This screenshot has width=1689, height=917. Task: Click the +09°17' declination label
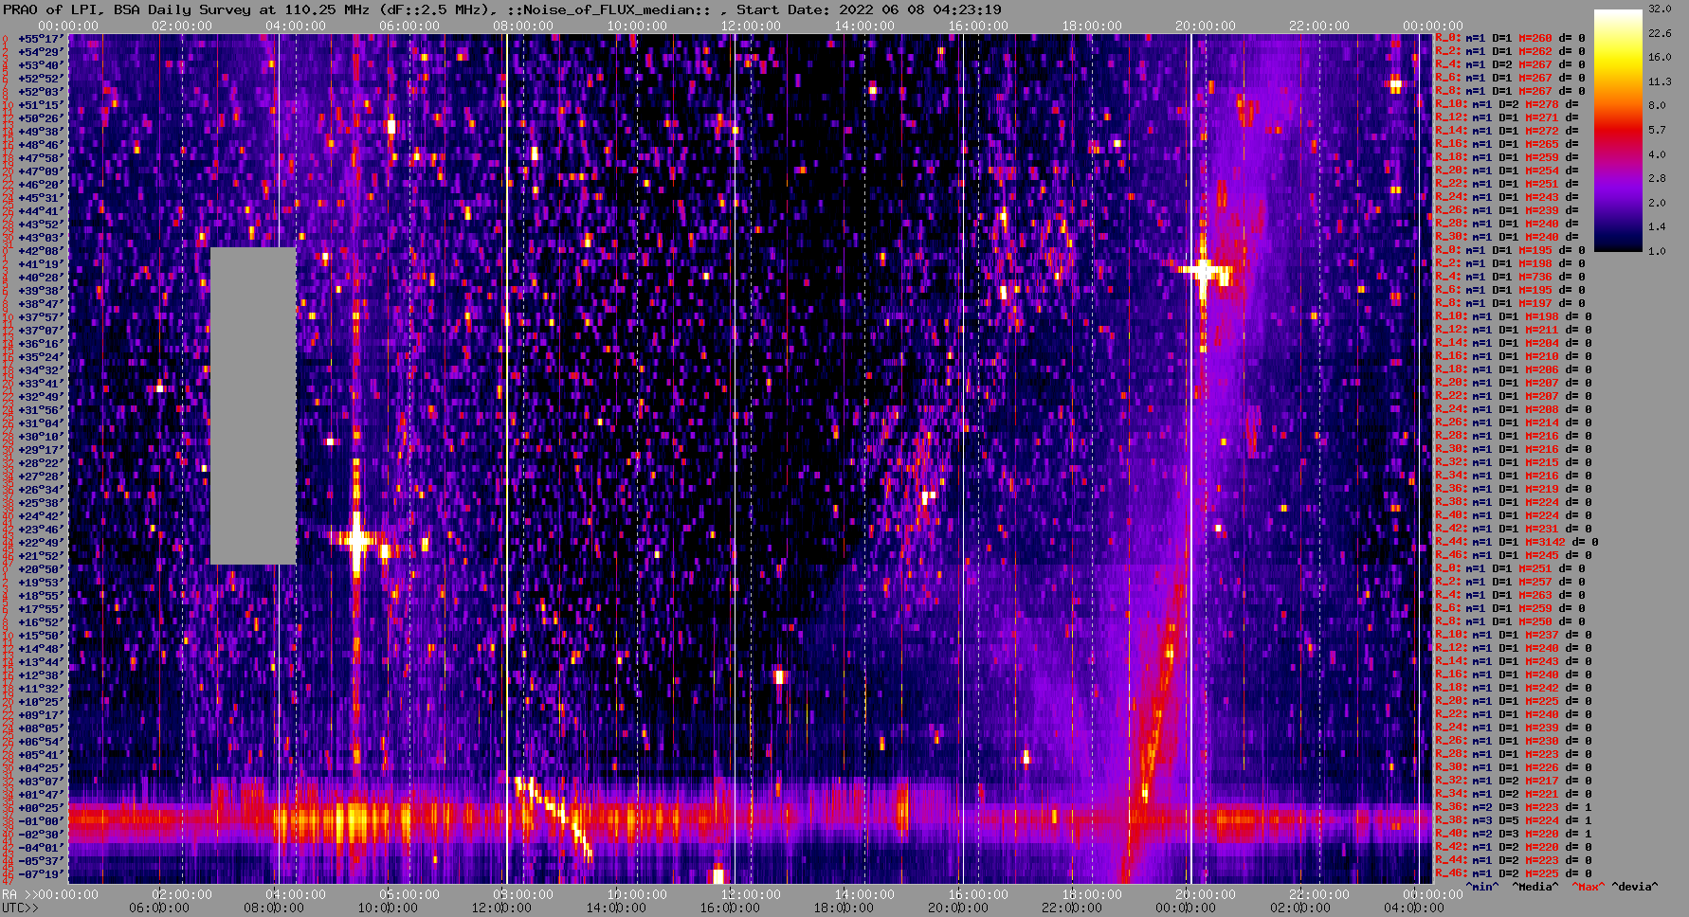coord(41,715)
